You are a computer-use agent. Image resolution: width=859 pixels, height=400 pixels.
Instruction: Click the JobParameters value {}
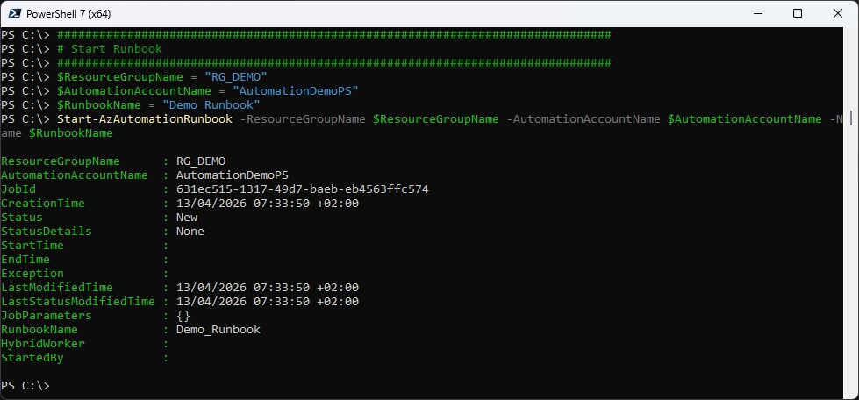(x=183, y=316)
